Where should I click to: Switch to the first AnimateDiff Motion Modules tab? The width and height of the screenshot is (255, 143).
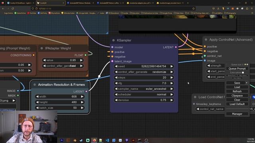(x=80, y=3)
